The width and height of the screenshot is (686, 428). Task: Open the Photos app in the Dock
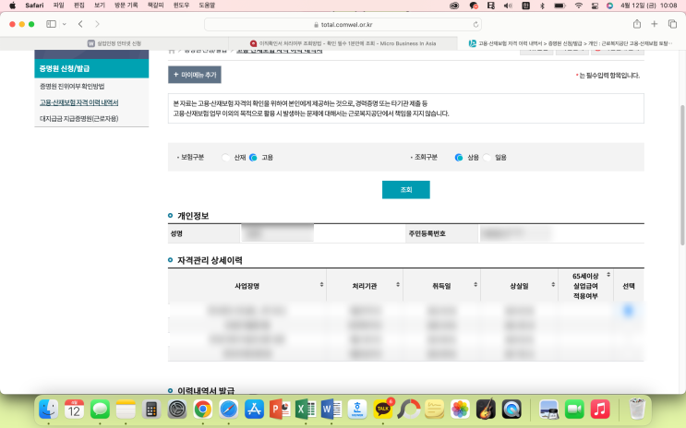tap(460, 410)
